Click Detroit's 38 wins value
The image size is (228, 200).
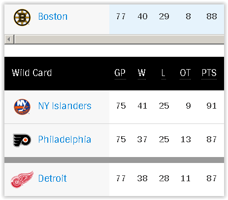[142, 178]
